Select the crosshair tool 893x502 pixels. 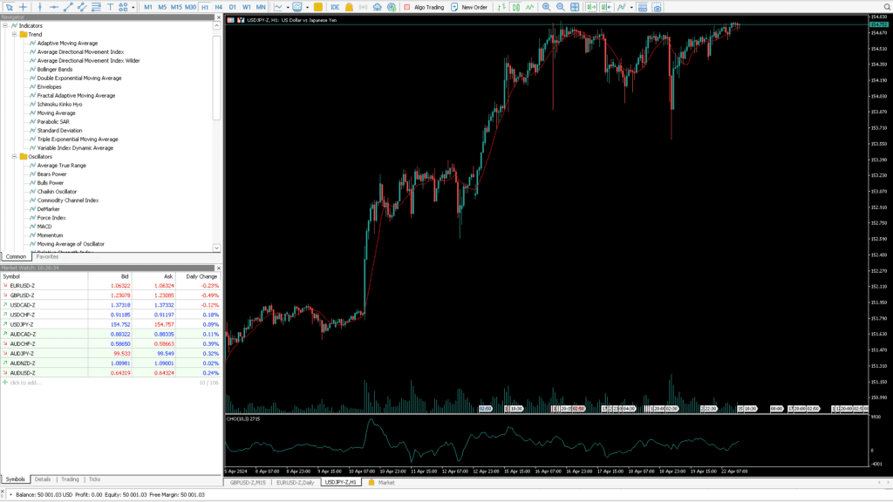click(x=23, y=7)
